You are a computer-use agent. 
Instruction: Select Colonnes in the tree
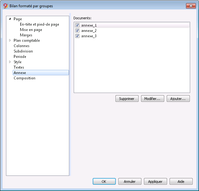click(x=22, y=46)
